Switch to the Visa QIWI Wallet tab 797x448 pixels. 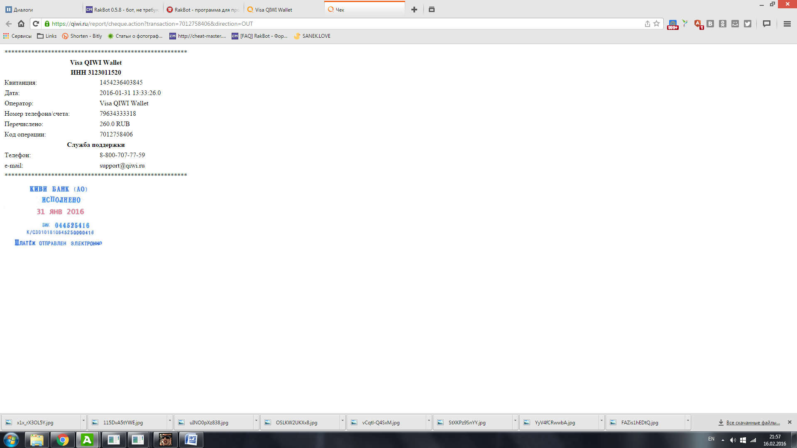[x=274, y=10]
